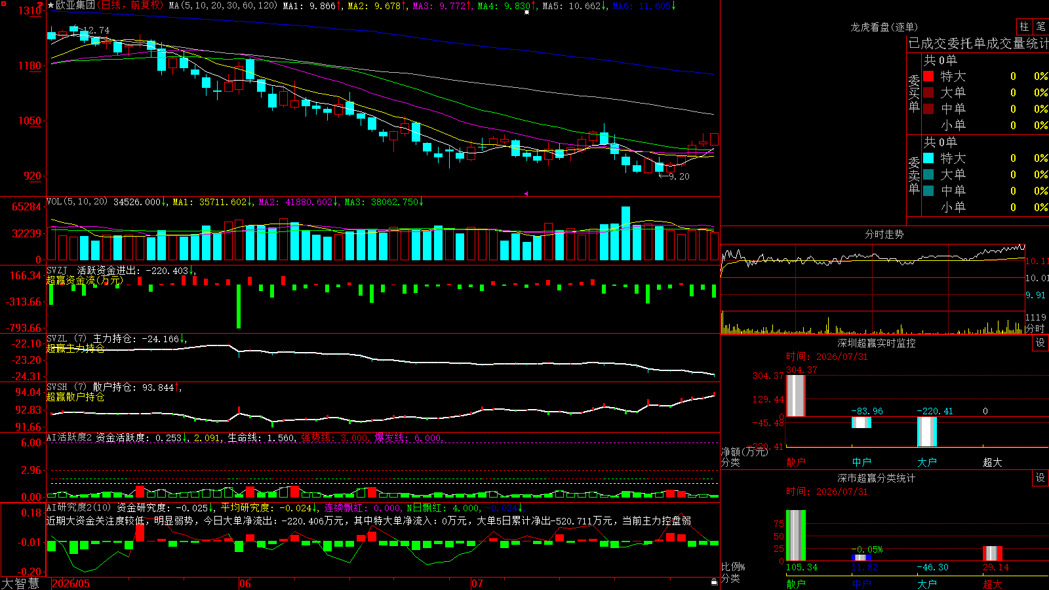The width and height of the screenshot is (1049, 590).
Task: Click the MA(5,10,20,30,60,120) indicator parameters
Action: click(222, 5)
